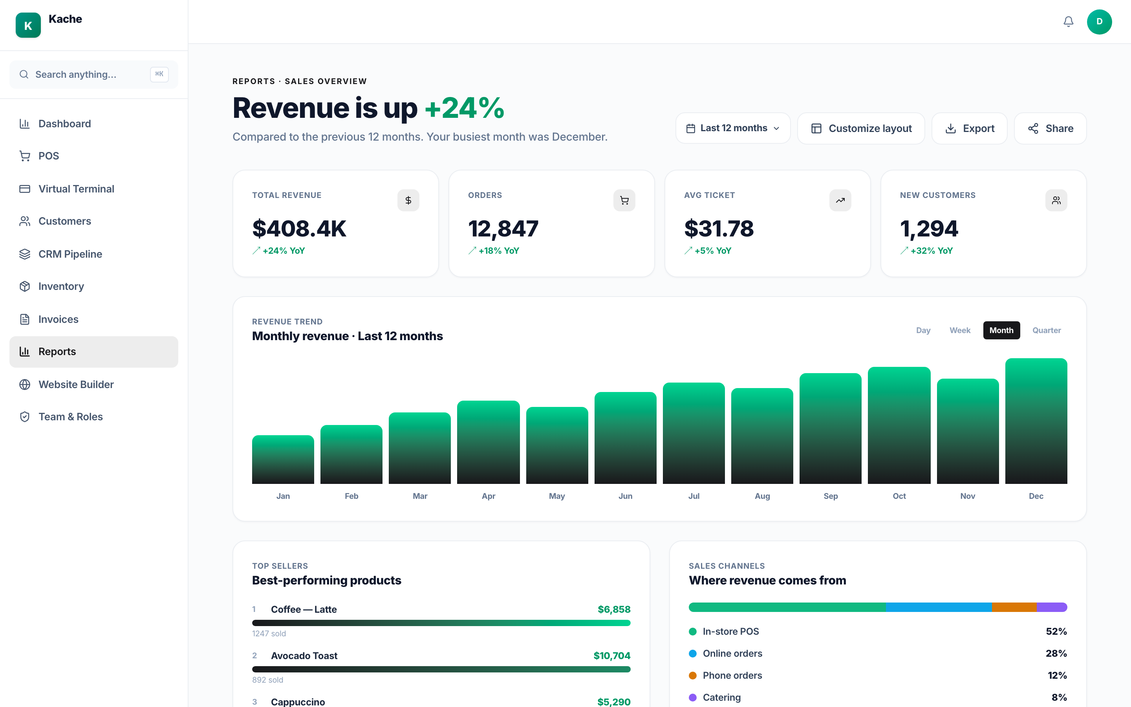1131x707 pixels.
Task: Click blue Online orders segment of channel bar
Action: coord(939,607)
